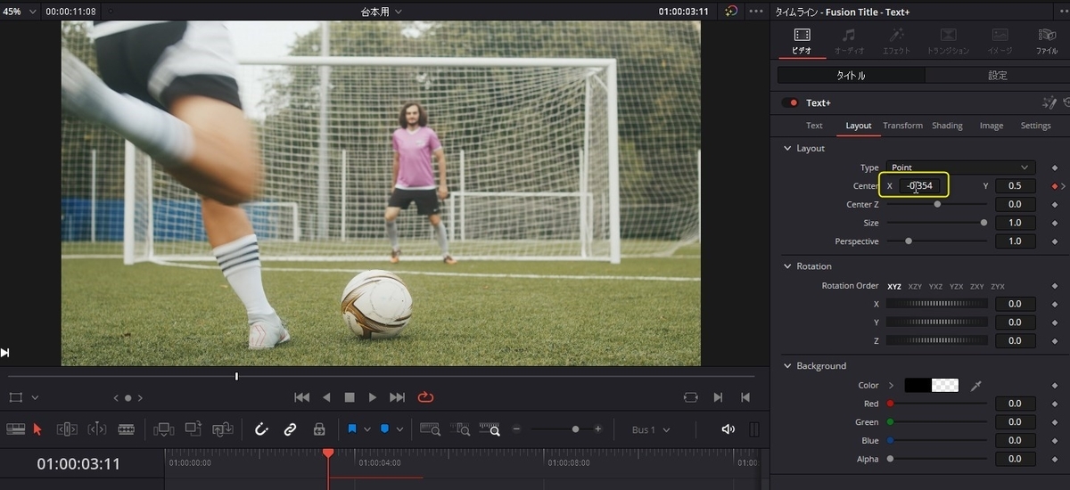This screenshot has height=490, width=1070.
Task: Switch to the ファイル inspector tab
Action: pyautogui.click(x=1047, y=41)
